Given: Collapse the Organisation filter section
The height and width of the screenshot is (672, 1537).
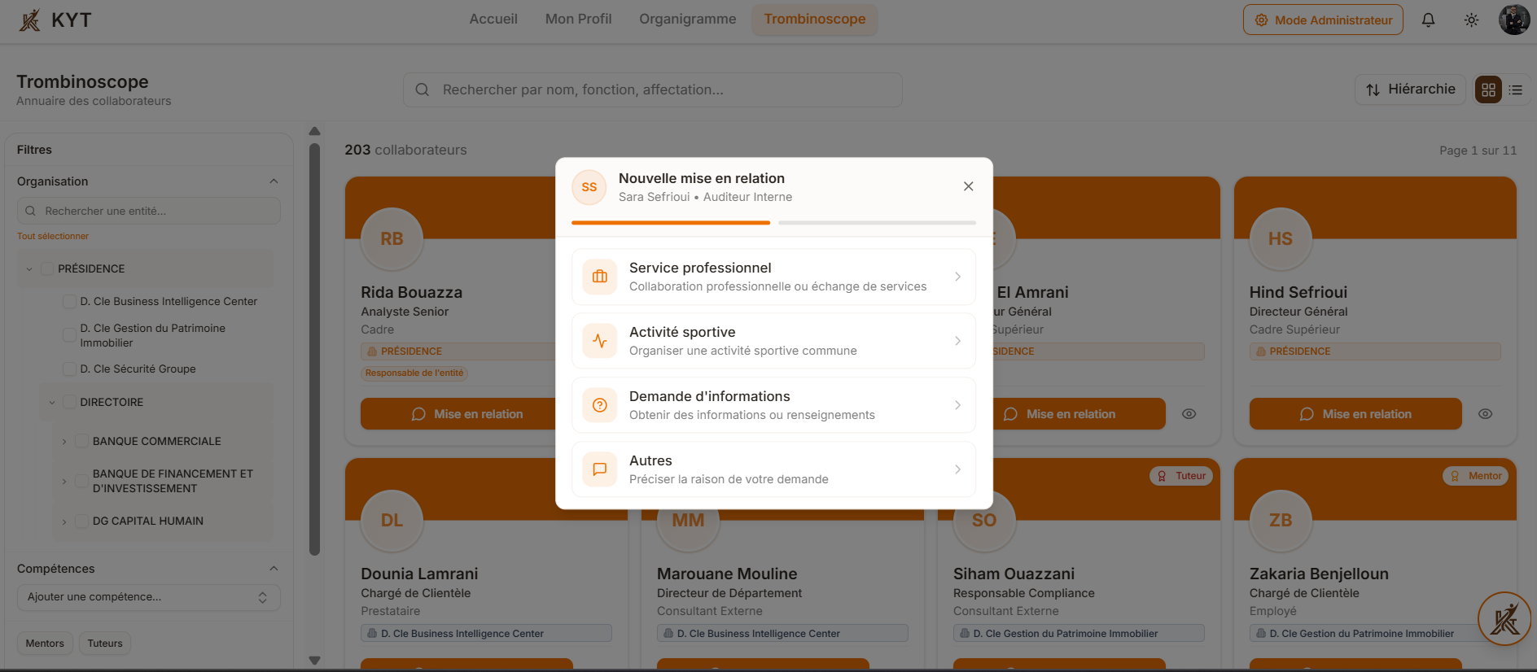Looking at the screenshot, I should click(274, 181).
